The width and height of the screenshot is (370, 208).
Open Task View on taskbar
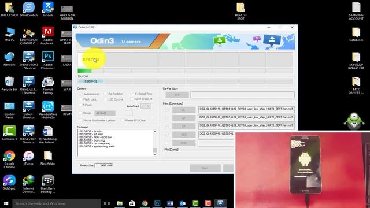point(107,203)
